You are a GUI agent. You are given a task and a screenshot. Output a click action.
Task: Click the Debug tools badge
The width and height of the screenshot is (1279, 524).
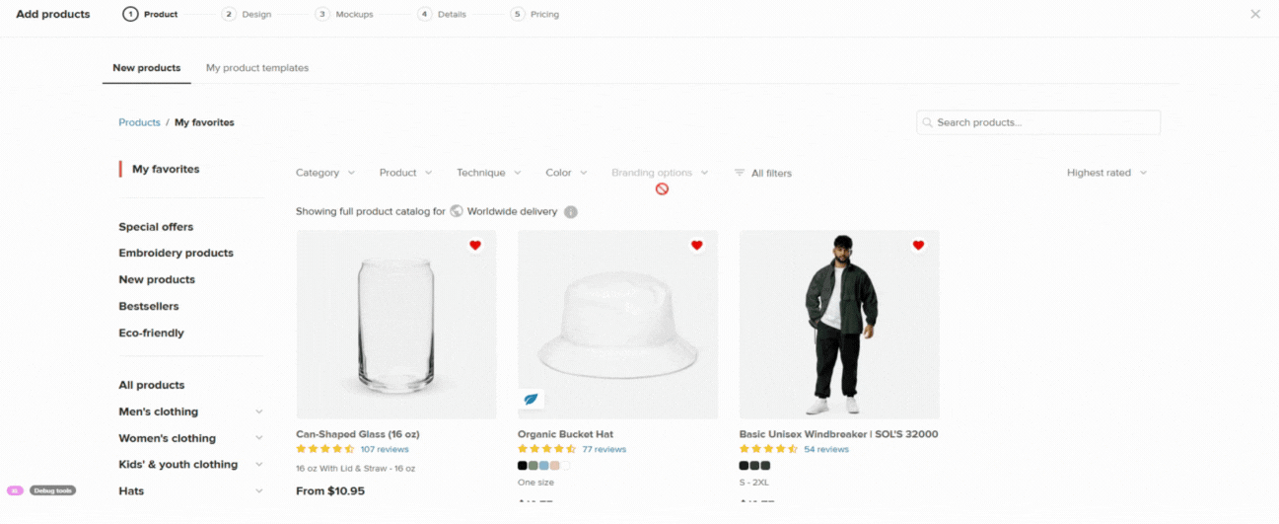click(x=52, y=490)
